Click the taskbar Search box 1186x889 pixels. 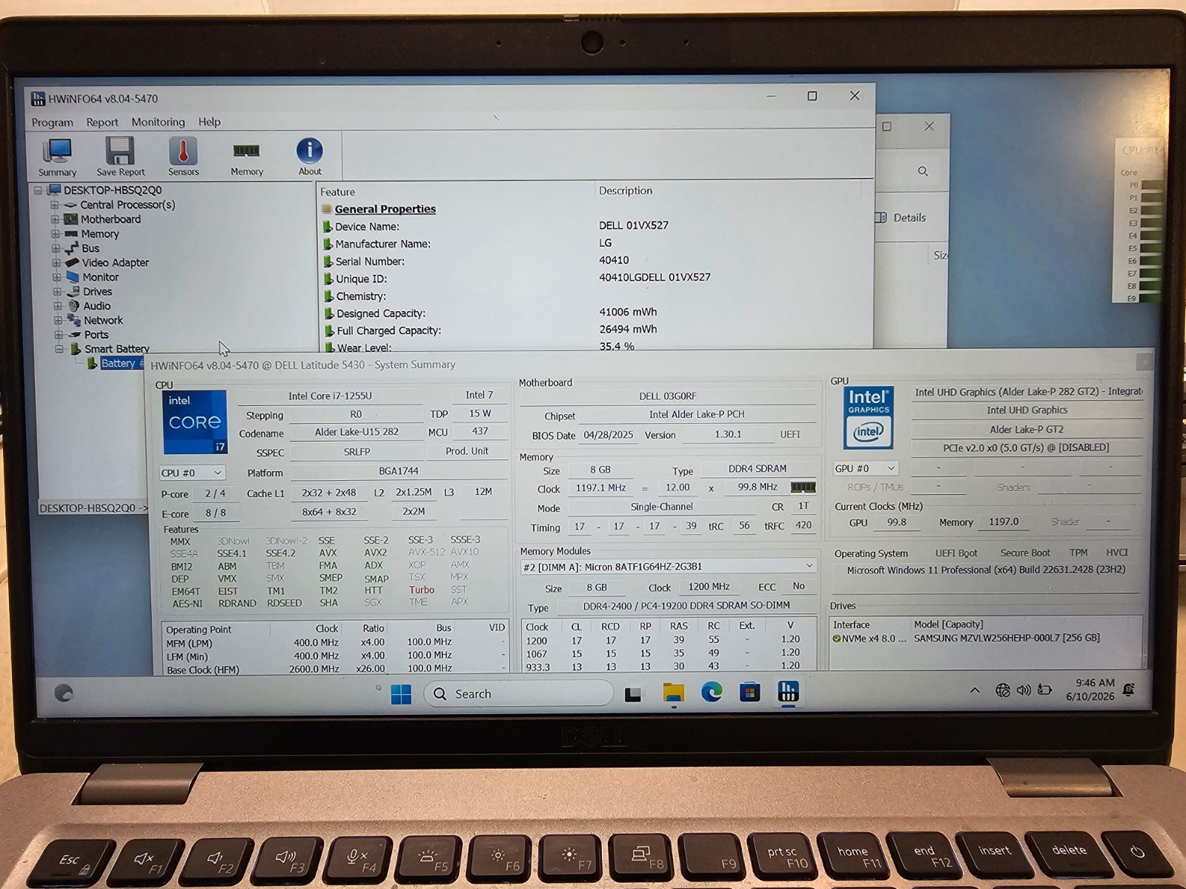pos(518,693)
